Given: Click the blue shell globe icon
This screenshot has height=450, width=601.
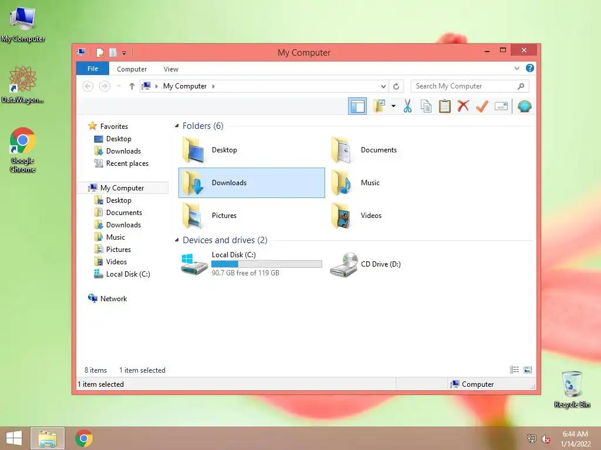Looking at the screenshot, I should pos(524,106).
